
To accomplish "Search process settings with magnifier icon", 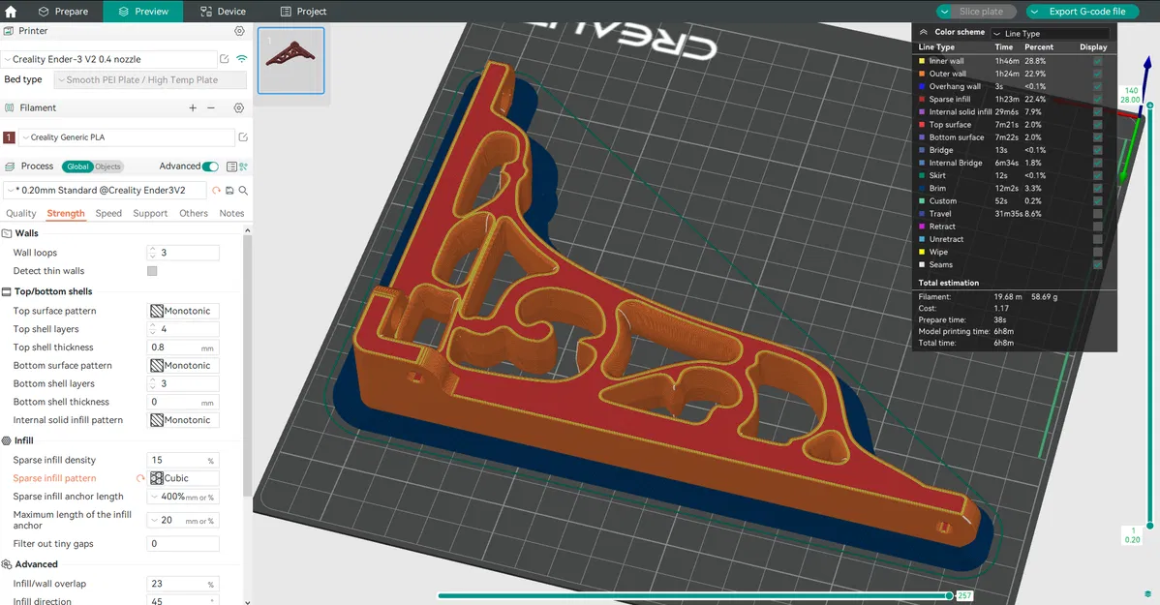I will tap(243, 190).
